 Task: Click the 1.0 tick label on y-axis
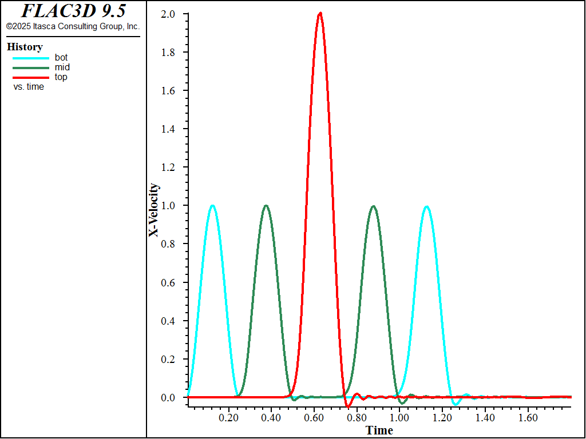(168, 206)
